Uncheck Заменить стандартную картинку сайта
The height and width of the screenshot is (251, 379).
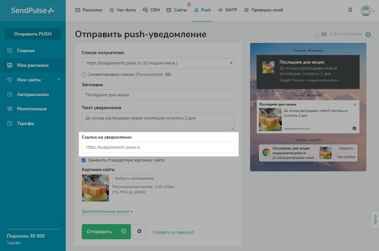(84, 160)
